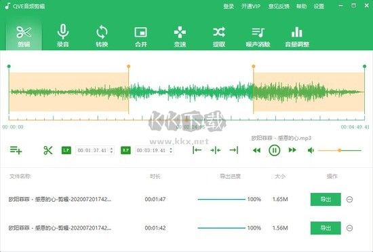Image resolution: width=373 pixels, height=252 pixels.
Task: Click the start time field 00:01:37.41
Action: [92, 150]
